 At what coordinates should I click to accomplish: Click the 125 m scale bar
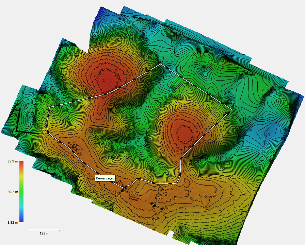[x=44, y=232]
